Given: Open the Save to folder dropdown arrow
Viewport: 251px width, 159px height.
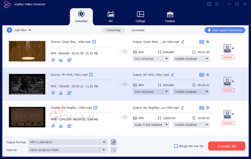Looking at the screenshot, I should click(104, 150).
